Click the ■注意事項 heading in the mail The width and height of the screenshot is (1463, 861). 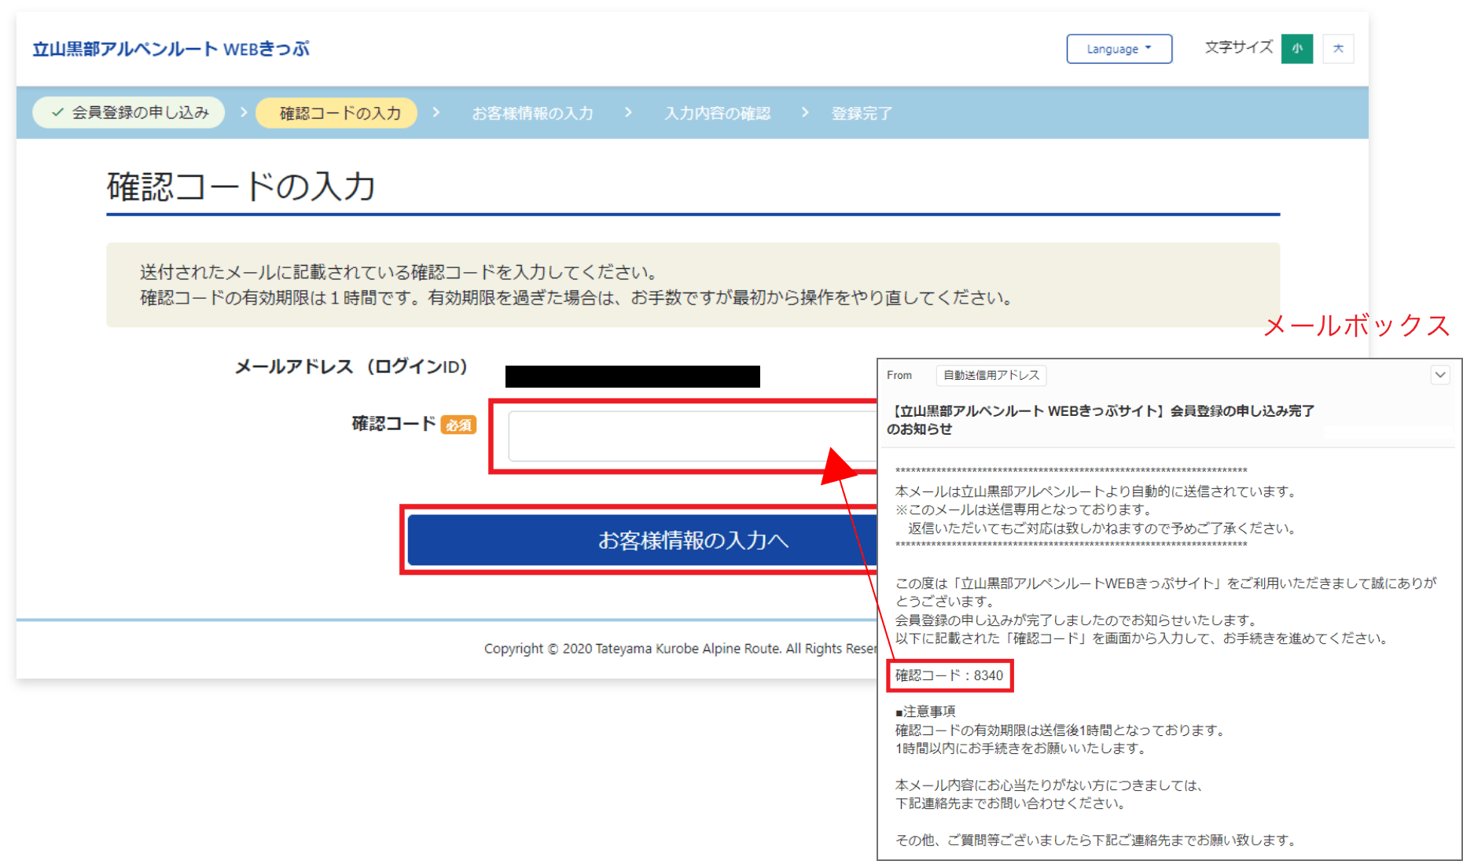pos(925,712)
